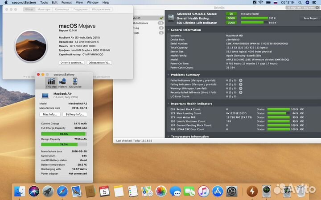Open Messages icon in Dock
321x200 pixels.
coord(175,191)
